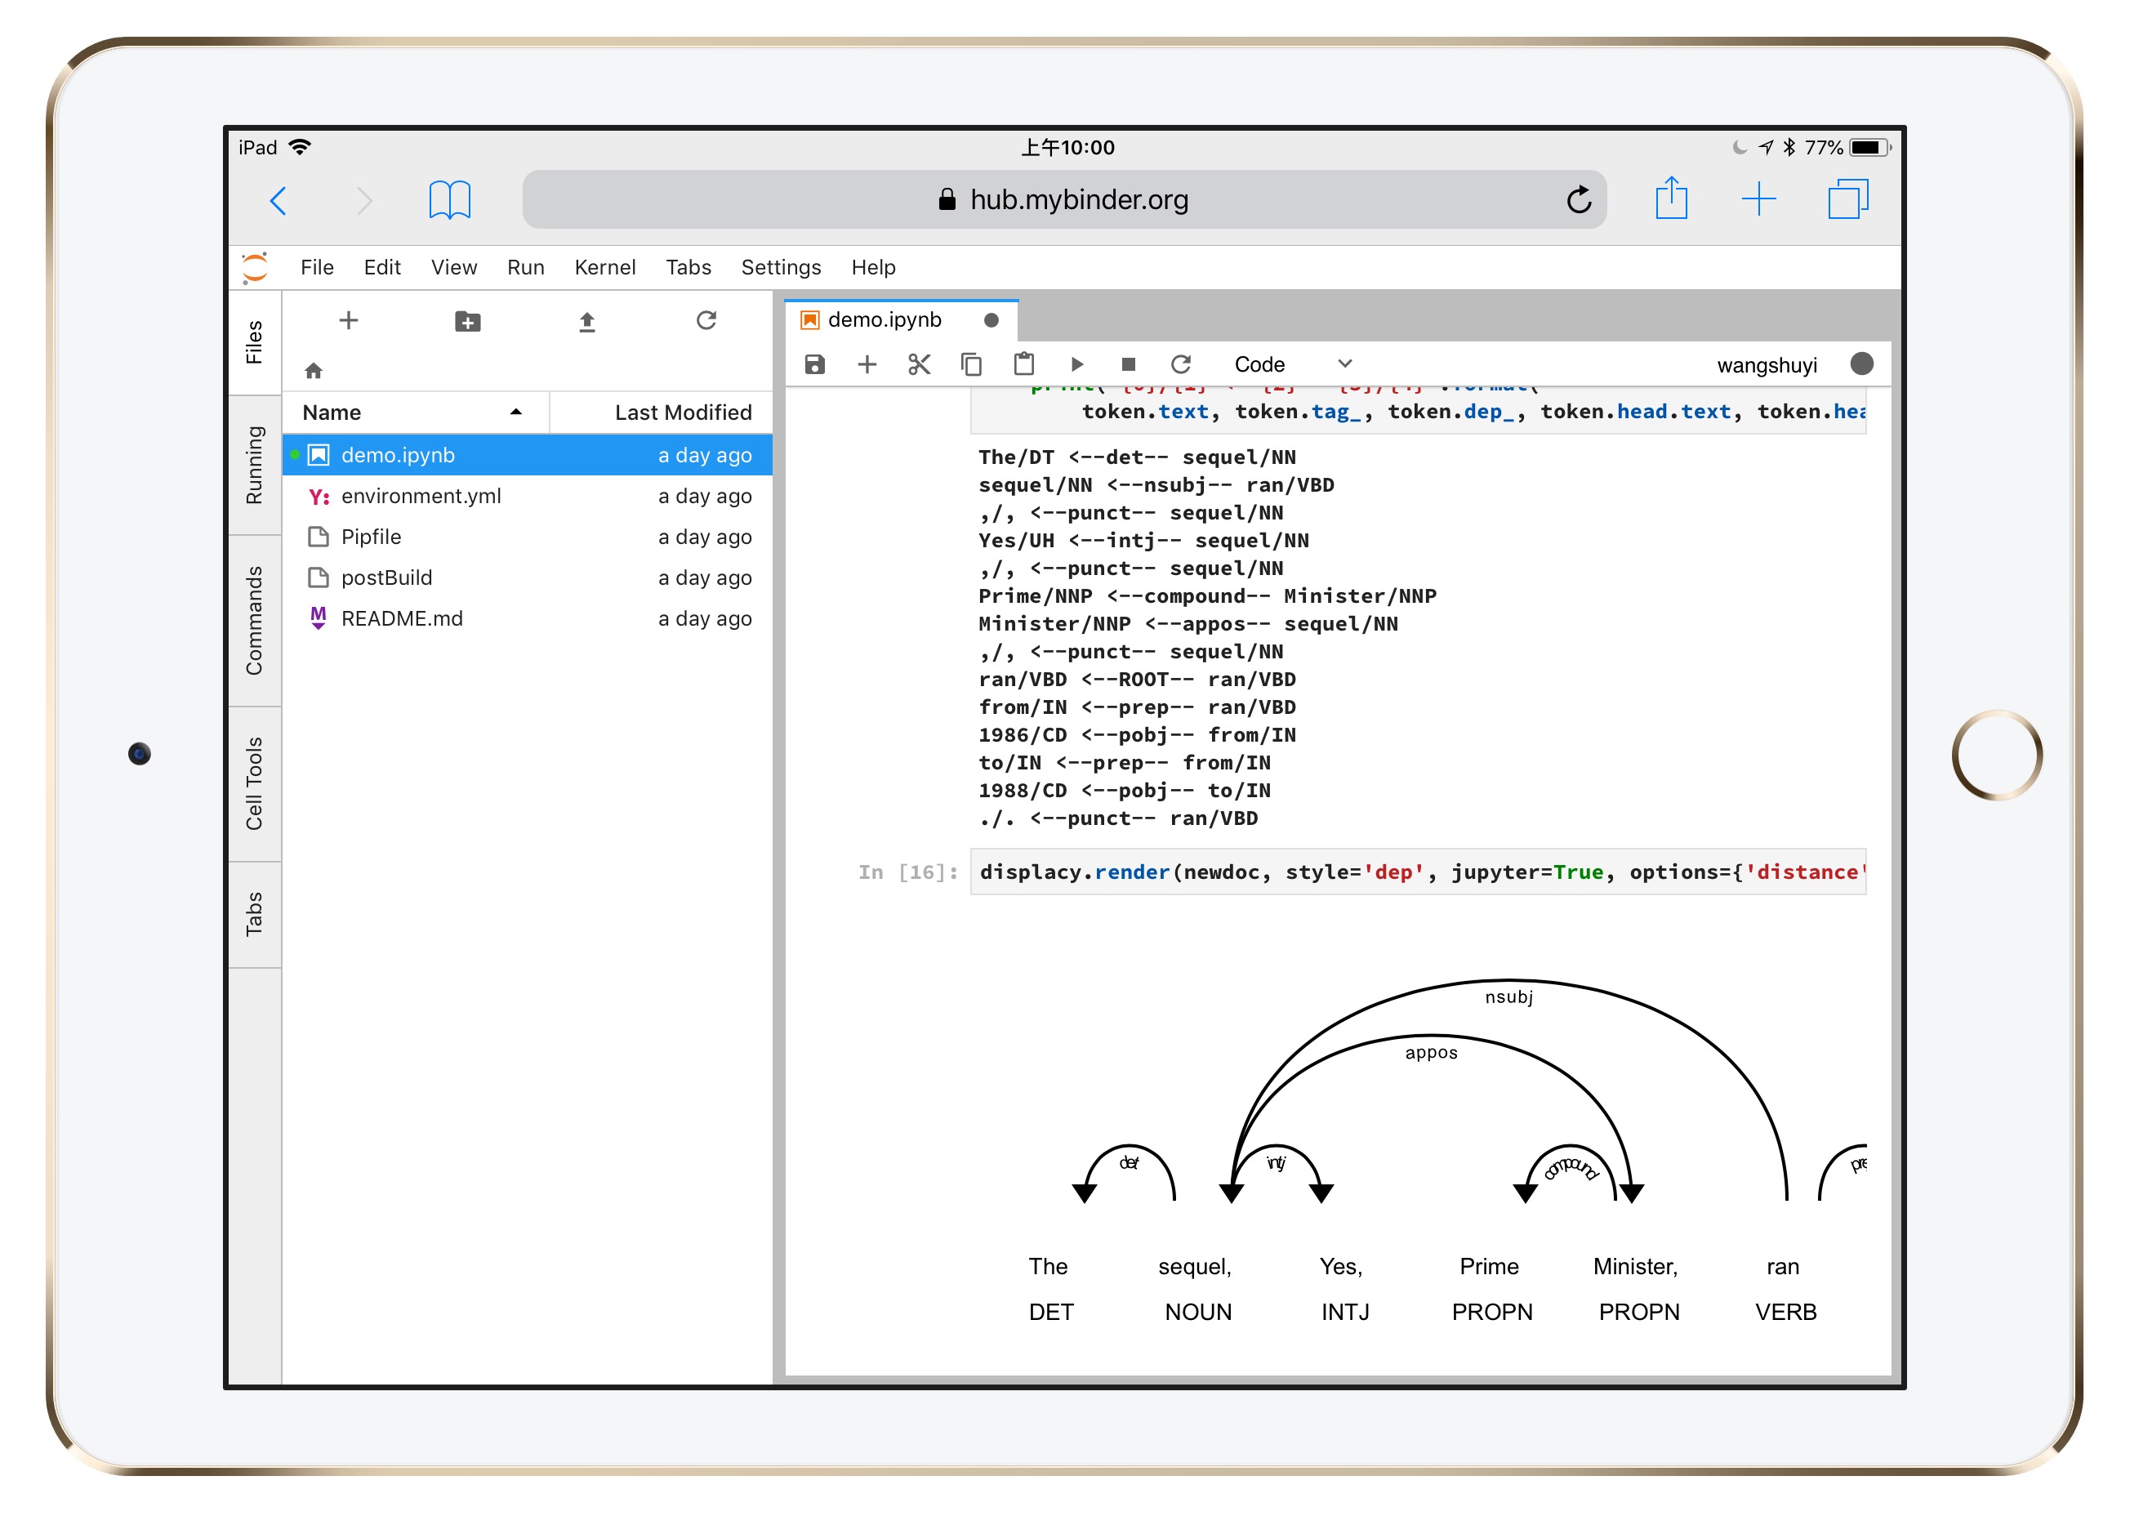2130x1516 pixels.
Task: Restart the kernel from the notebook toolbar
Action: tap(1181, 364)
